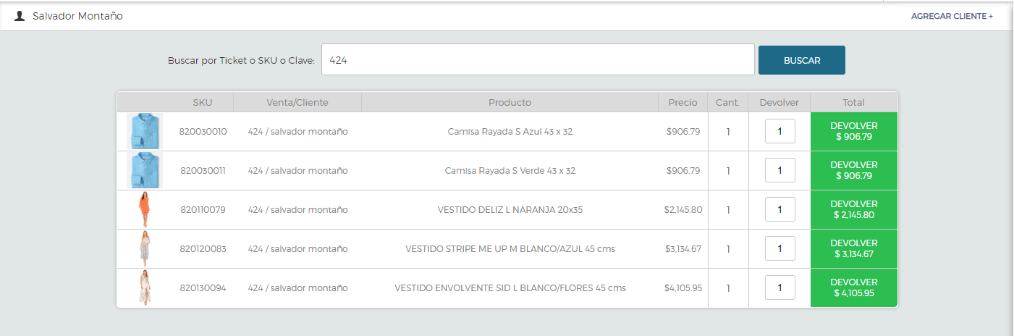Click the Precio column header
Image resolution: width=1014 pixels, height=336 pixels.
683,102
